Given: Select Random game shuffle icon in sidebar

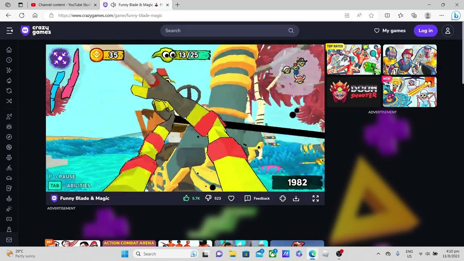Looking at the screenshot, I should pos(9,101).
